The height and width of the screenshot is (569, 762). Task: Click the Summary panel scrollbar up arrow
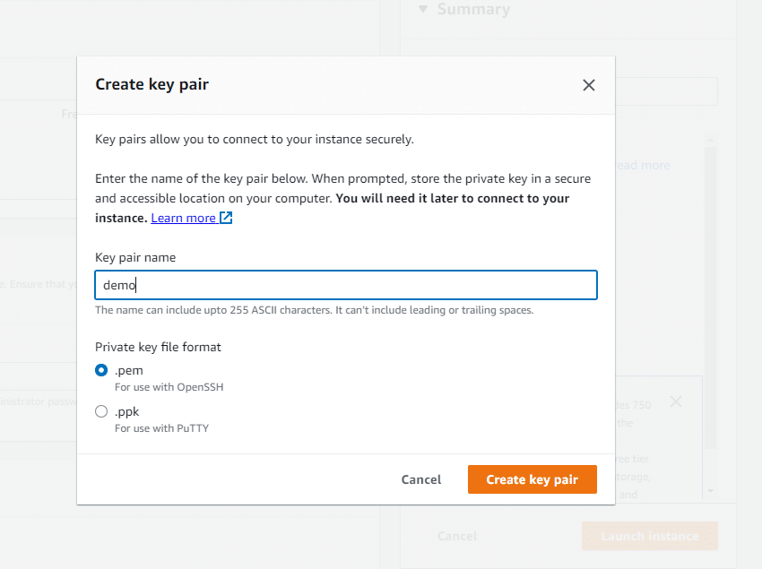[x=711, y=140]
